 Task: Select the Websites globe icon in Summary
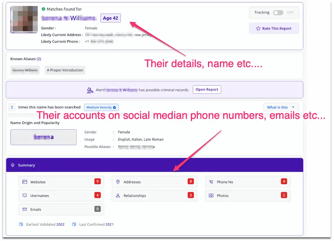pyautogui.click(x=24, y=182)
